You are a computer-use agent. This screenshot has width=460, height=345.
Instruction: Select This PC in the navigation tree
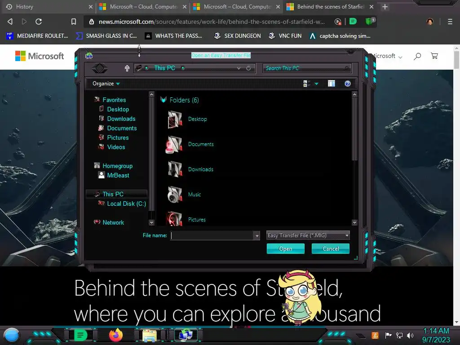(x=116, y=194)
